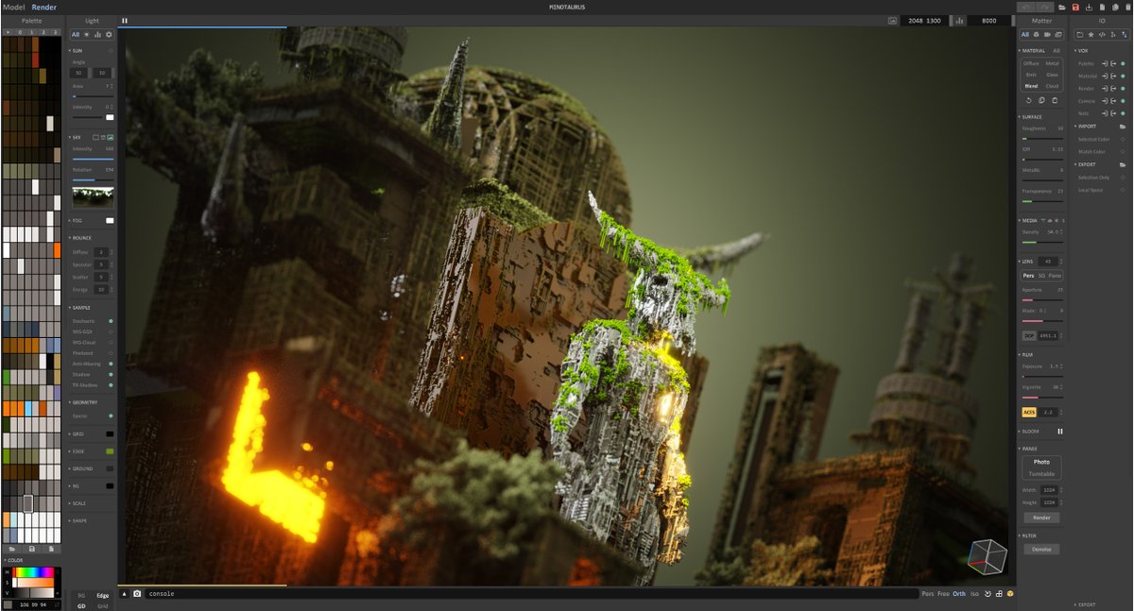Choose the Turntable panel option
This screenshot has width=1134, height=611.
[1041, 473]
